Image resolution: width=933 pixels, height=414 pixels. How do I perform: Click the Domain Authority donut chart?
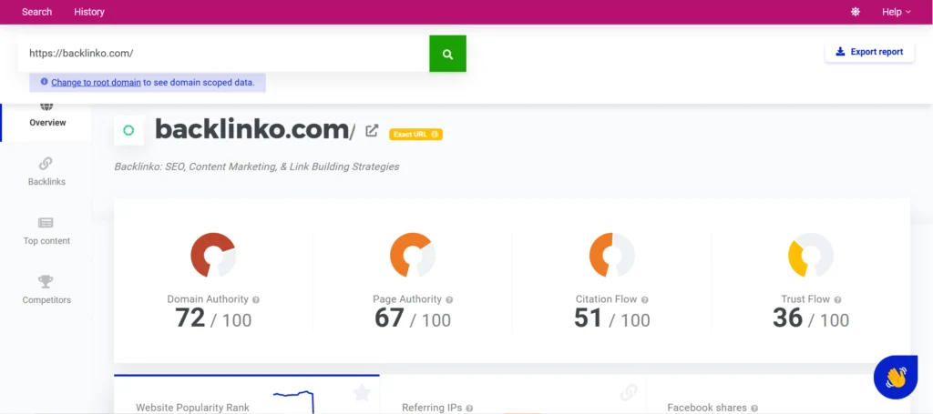pyautogui.click(x=213, y=255)
